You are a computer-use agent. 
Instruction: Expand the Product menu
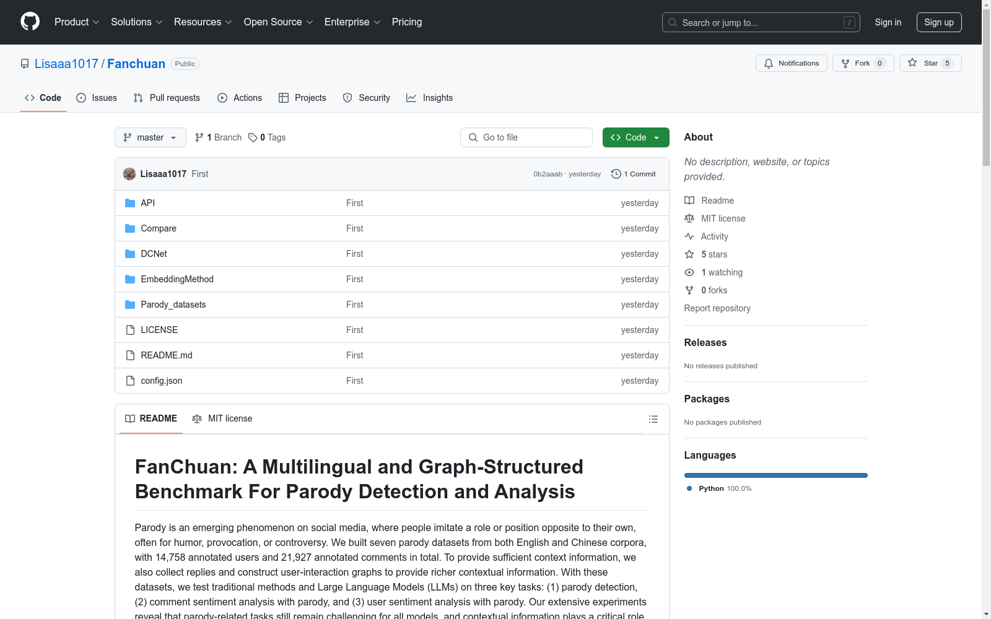pyautogui.click(x=77, y=22)
